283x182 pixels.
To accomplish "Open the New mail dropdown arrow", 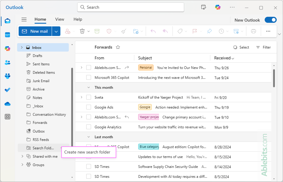I will tap(56, 31).
